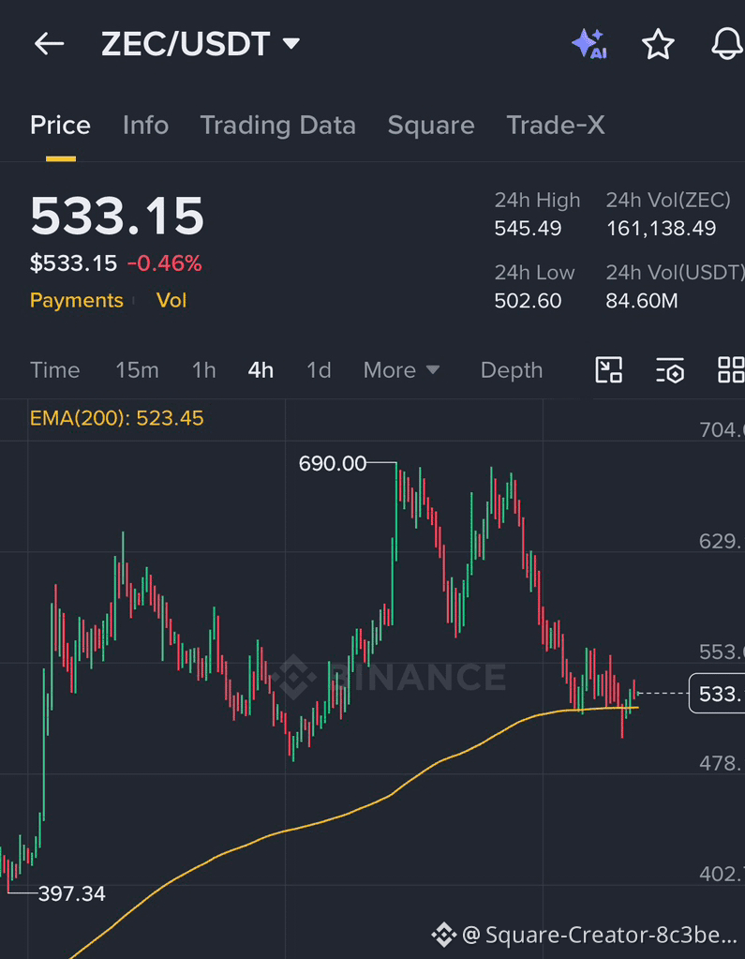Tap the Binance logo near Square-Creator

[x=443, y=935]
